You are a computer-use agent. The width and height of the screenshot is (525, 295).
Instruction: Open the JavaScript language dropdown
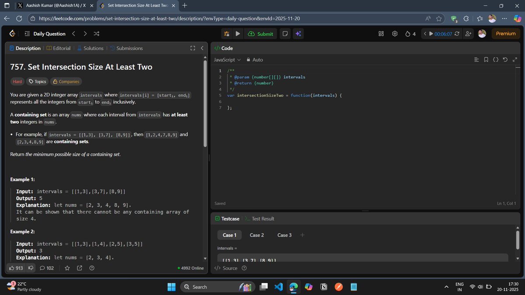[227, 59]
